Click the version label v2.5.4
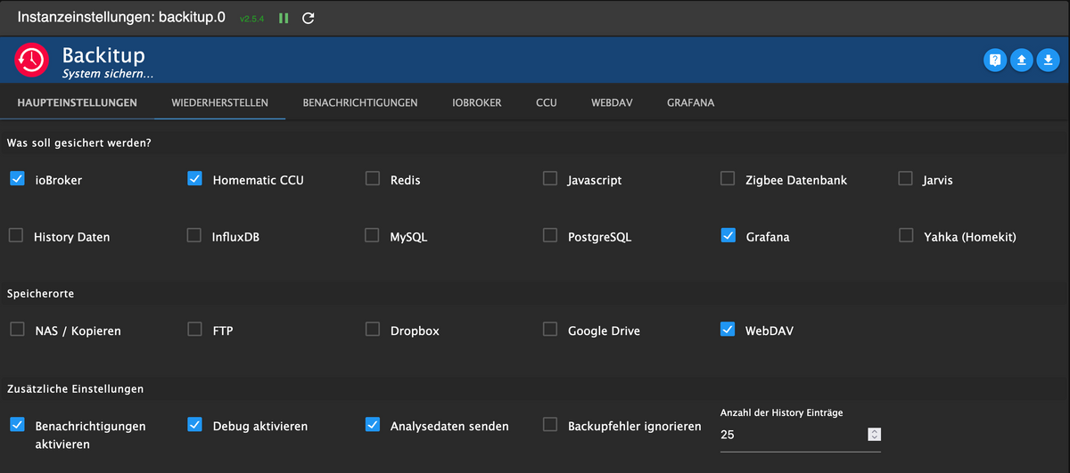This screenshot has width=1070, height=473. coord(251,19)
